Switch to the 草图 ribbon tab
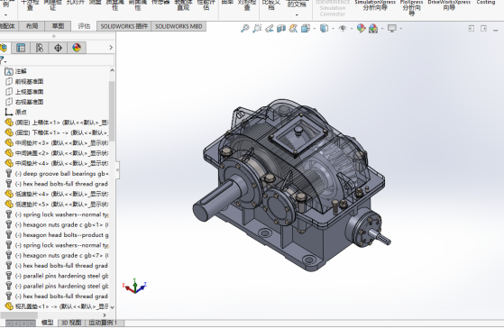 click(59, 26)
